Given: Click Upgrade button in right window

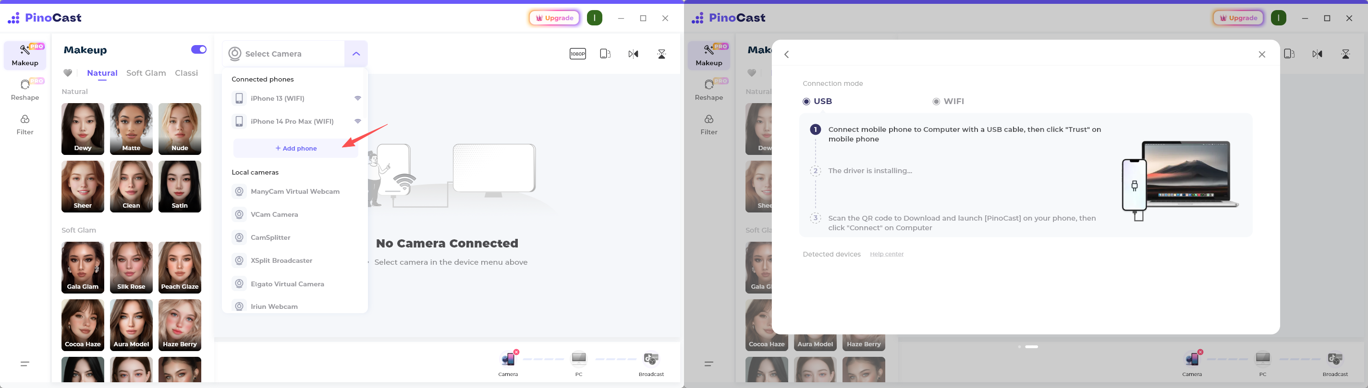Looking at the screenshot, I should click(x=1238, y=18).
